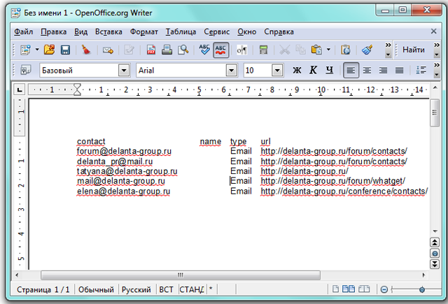
Task: Click the list numbering icon
Action: click(x=421, y=70)
